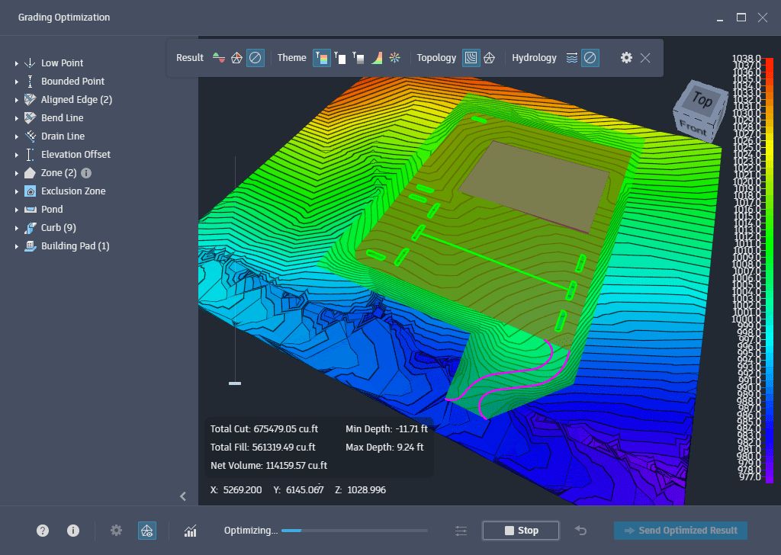Viewport: 781px width, 555px height.
Task: Click the help question mark icon
Action: coord(43,531)
